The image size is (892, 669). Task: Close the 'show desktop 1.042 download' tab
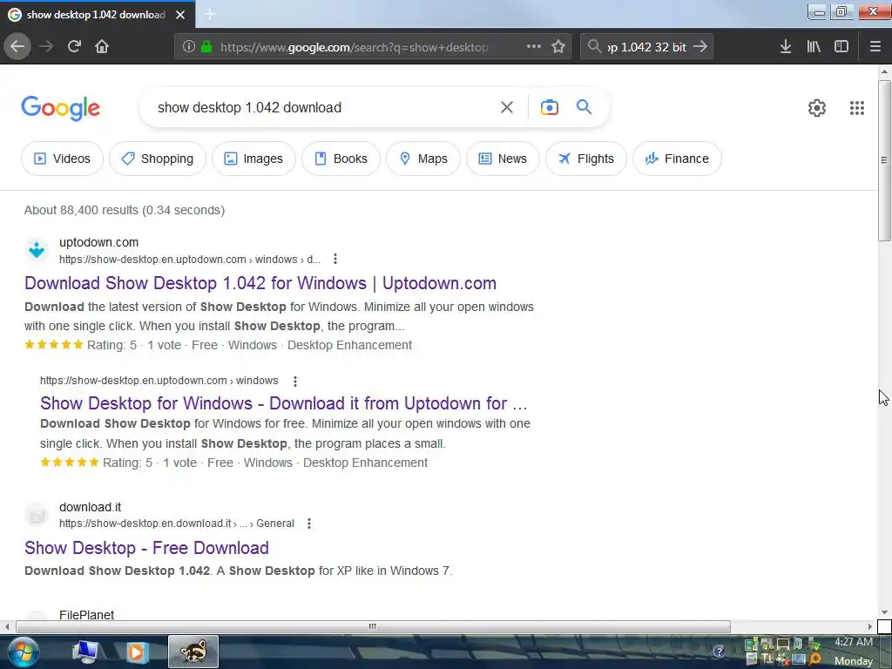(180, 15)
